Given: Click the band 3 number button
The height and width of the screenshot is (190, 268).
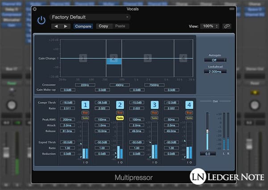Looking at the screenshot, I should point(155,105).
